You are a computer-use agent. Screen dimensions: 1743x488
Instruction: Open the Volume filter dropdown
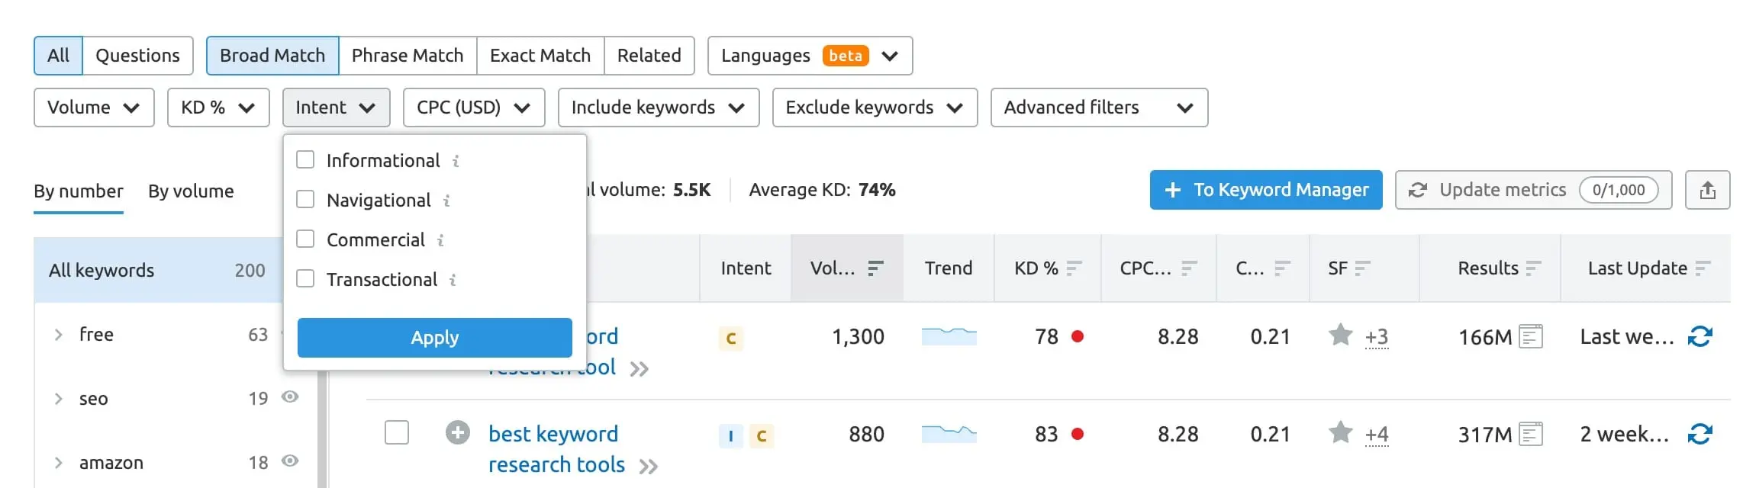[94, 108]
